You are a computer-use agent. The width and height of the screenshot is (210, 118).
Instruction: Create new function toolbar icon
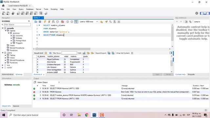pos(36,13)
